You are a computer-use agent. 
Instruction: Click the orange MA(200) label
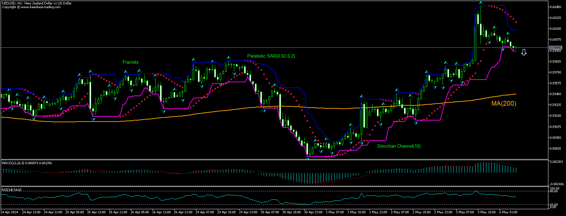click(x=504, y=104)
